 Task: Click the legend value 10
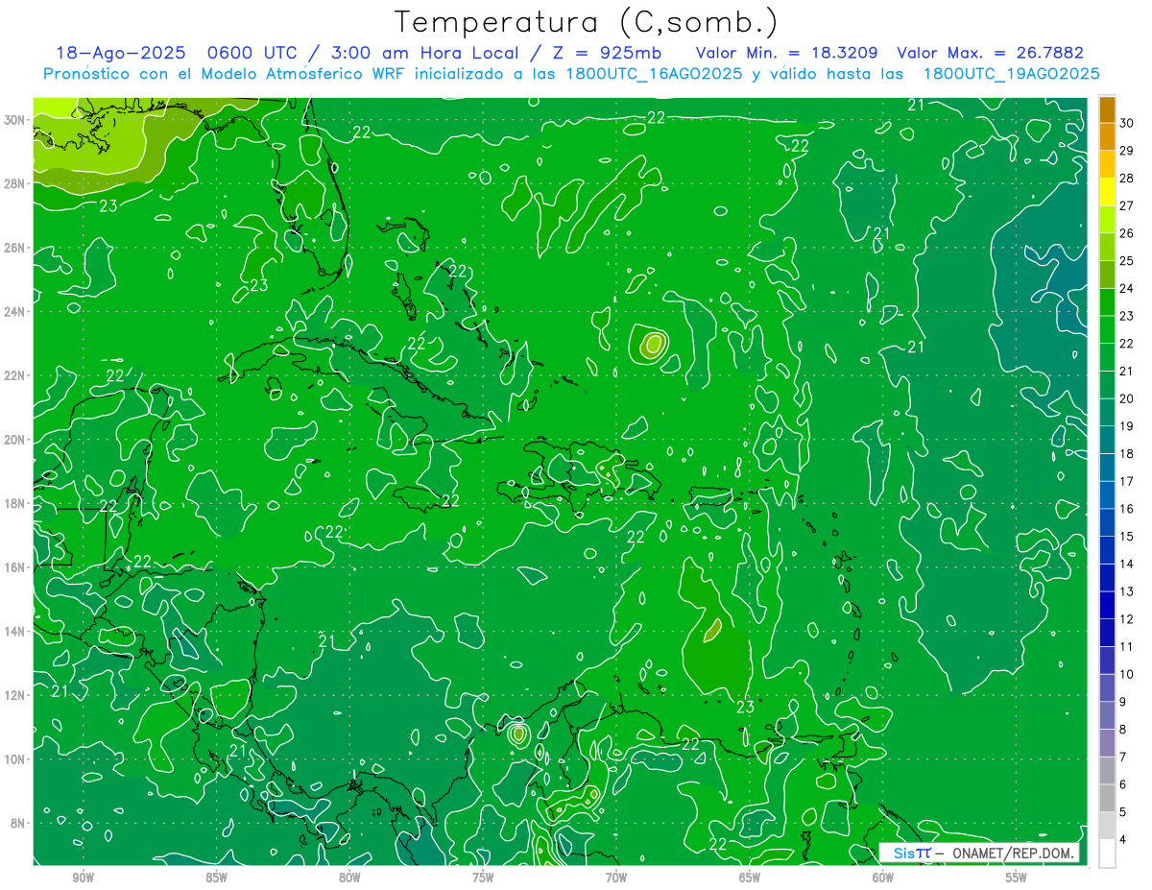(1127, 675)
